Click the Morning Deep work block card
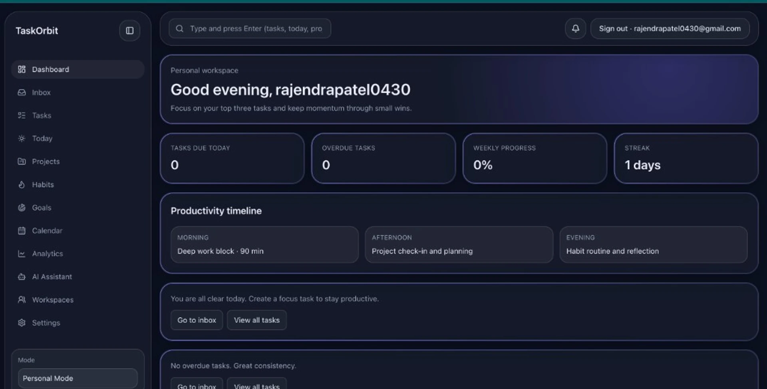 tap(264, 245)
